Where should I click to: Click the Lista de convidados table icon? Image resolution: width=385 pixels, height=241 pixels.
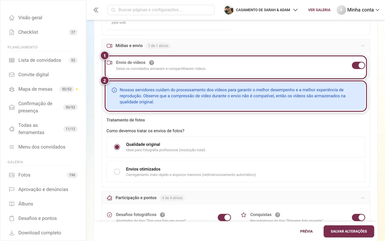click(x=12, y=60)
